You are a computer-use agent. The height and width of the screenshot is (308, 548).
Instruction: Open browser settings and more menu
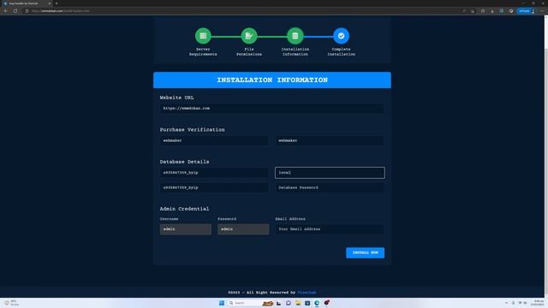tap(542, 11)
